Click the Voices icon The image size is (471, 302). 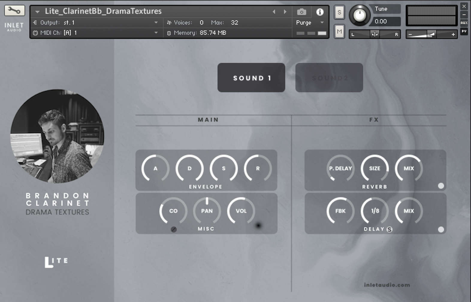click(x=169, y=22)
